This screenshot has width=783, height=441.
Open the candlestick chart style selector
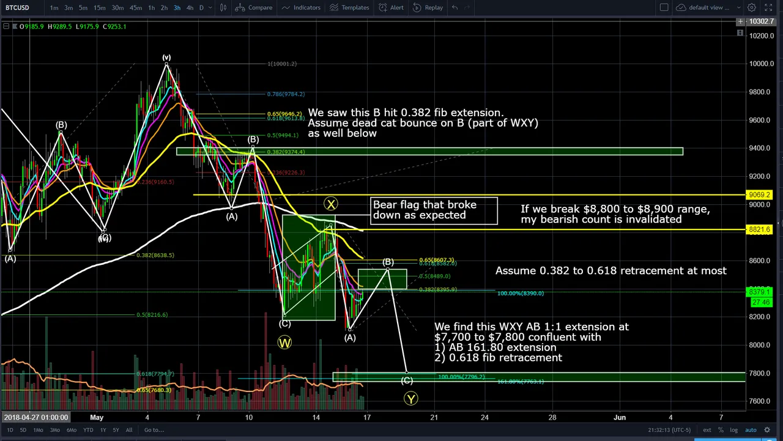pyautogui.click(x=223, y=7)
